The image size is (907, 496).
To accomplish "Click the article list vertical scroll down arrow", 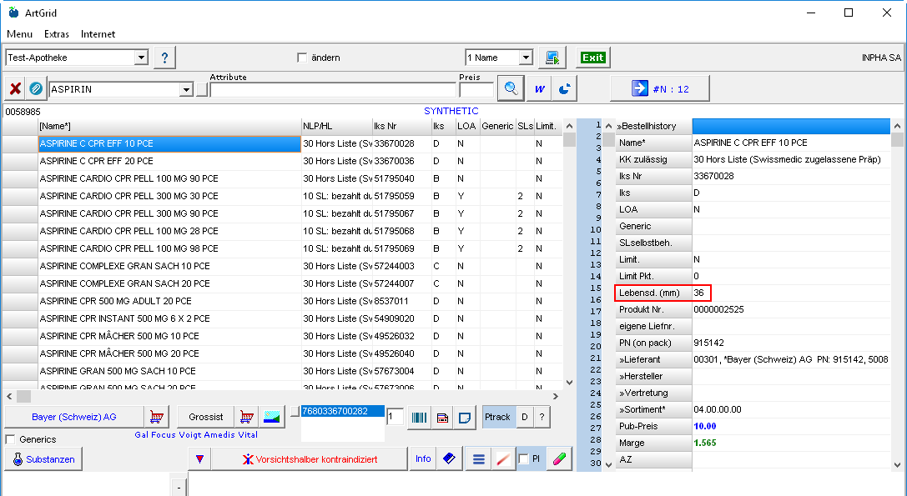I will click(x=569, y=382).
